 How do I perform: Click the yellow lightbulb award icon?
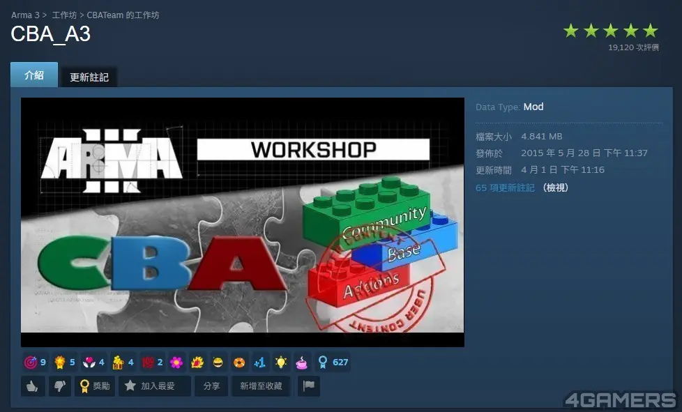pyautogui.click(x=280, y=362)
